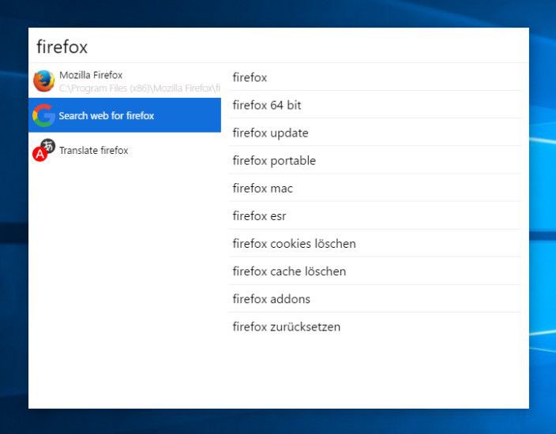The height and width of the screenshot is (434, 556).
Task: Select Search web for firefox
Action: pos(125,115)
